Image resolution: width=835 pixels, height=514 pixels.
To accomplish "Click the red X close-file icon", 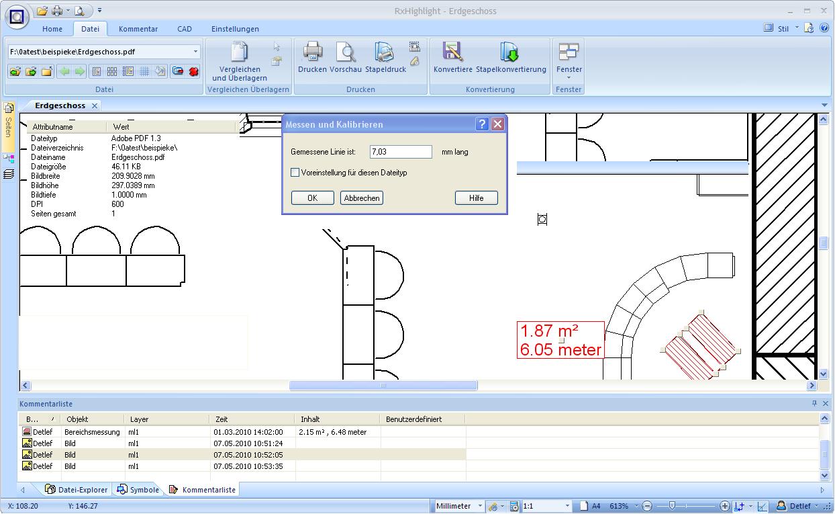I will coord(194,71).
